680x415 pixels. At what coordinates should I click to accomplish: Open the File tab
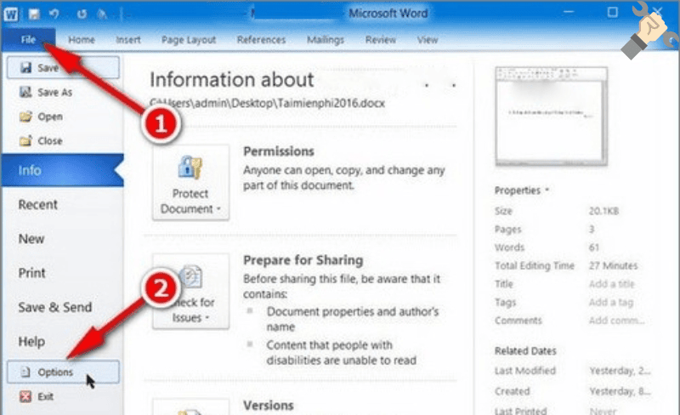[28, 39]
